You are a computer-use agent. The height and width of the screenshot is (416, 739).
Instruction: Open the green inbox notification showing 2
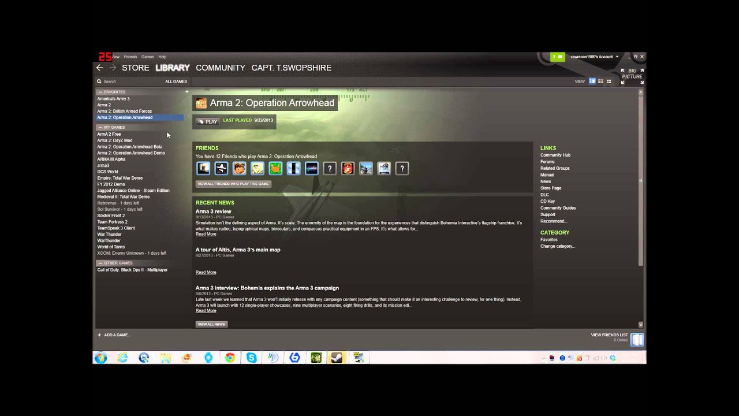click(557, 57)
